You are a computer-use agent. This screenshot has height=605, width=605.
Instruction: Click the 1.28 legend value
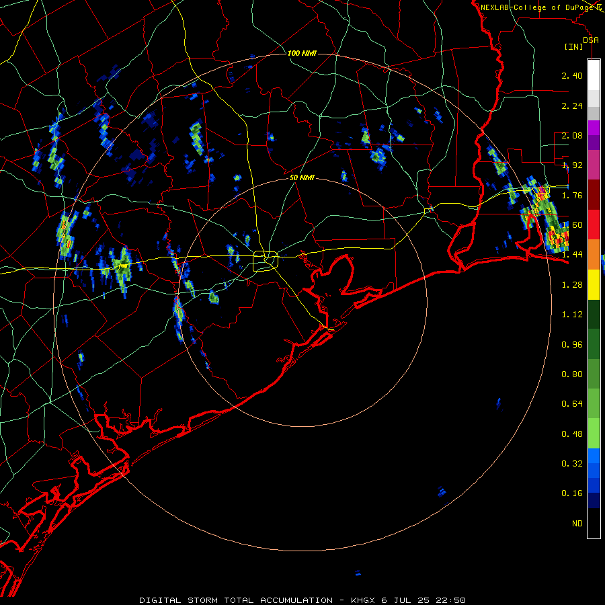[x=572, y=285]
